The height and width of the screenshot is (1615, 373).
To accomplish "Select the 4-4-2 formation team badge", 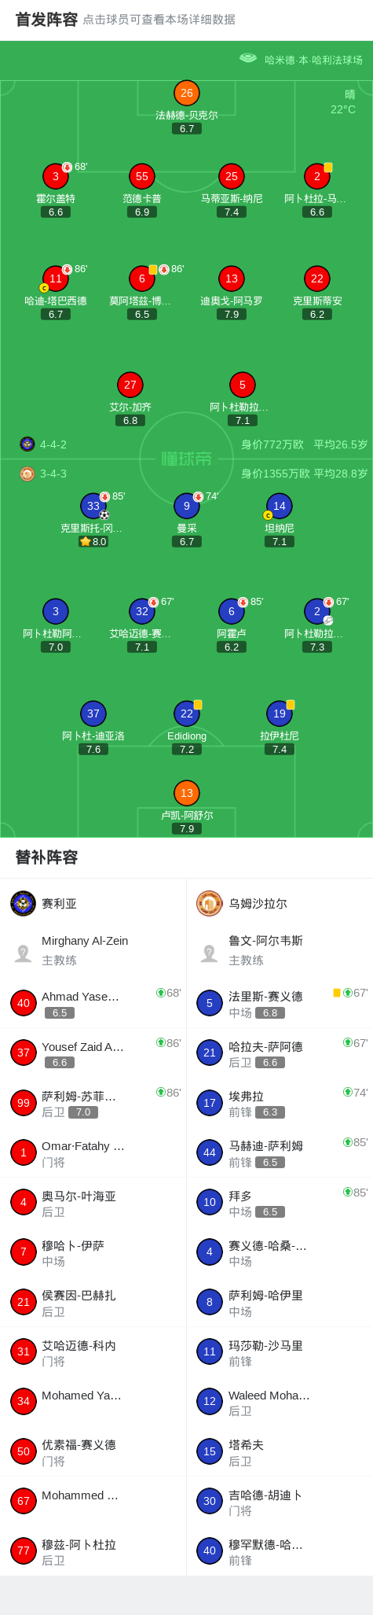I will point(27,444).
